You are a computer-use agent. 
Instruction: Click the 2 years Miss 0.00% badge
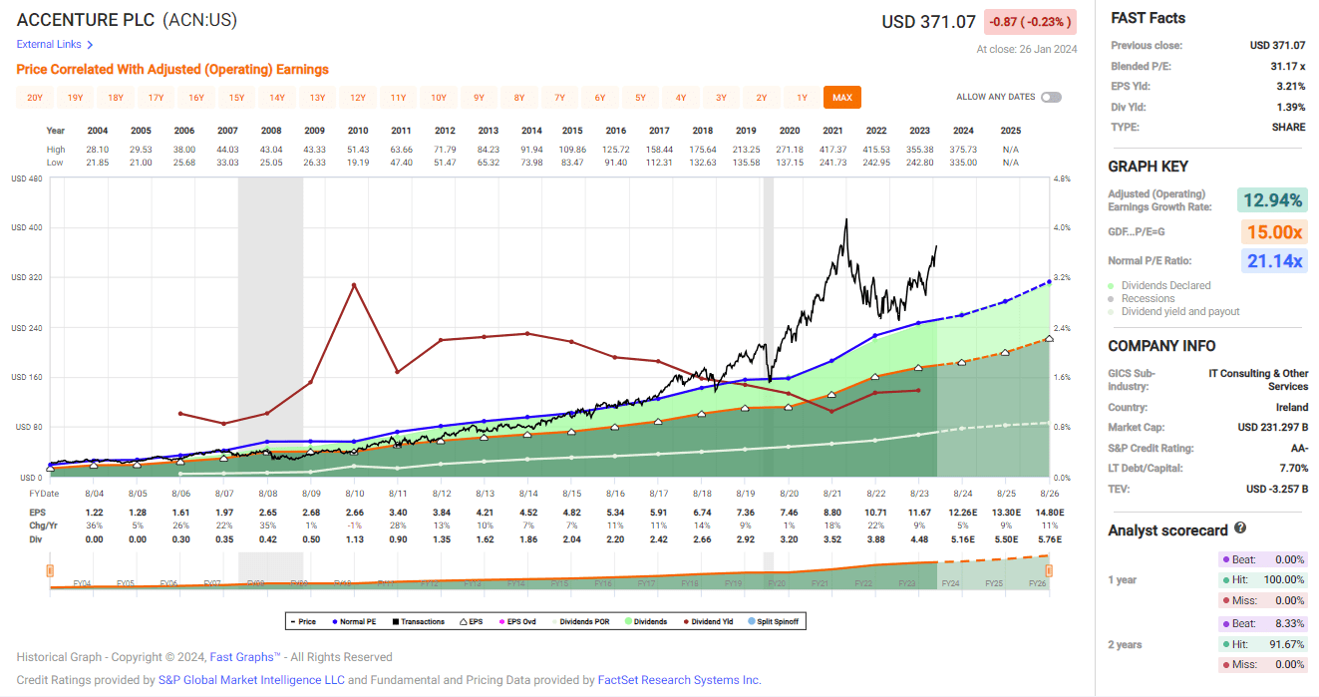coord(1262,665)
